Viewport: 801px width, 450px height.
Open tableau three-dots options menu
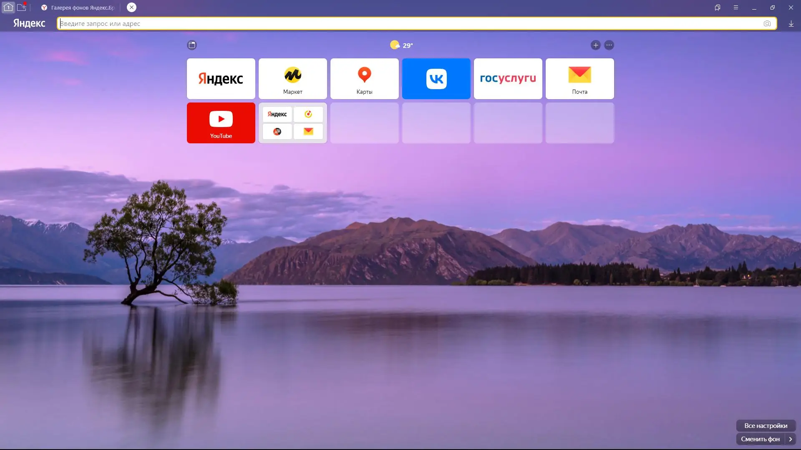pyautogui.click(x=609, y=45)
